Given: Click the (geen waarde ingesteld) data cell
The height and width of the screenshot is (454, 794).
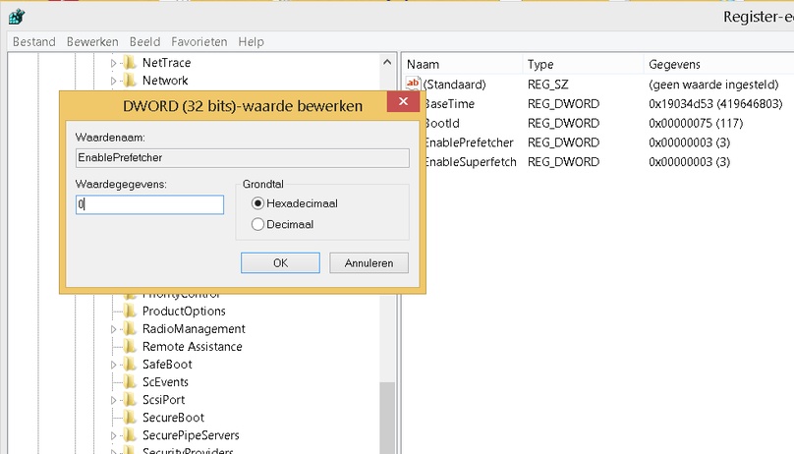Looking at the screenshot, I should click(713, 85).
